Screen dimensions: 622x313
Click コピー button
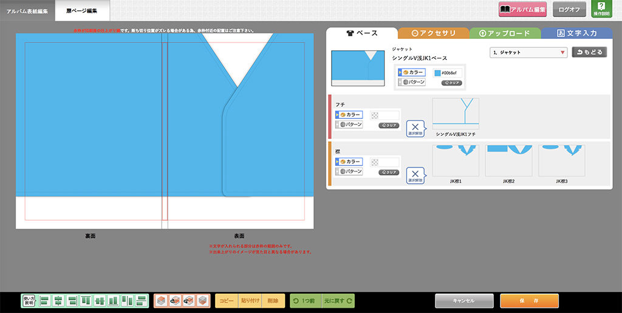coord(227,301)
